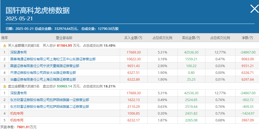The width and height of the screenshot is (259, 129).
Task: Select sell amount 2519.64
Action: (191, 107)
